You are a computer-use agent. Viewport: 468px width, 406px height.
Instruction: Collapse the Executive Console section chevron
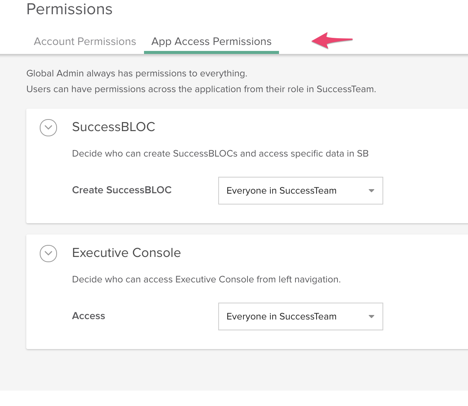coord(48,254)
